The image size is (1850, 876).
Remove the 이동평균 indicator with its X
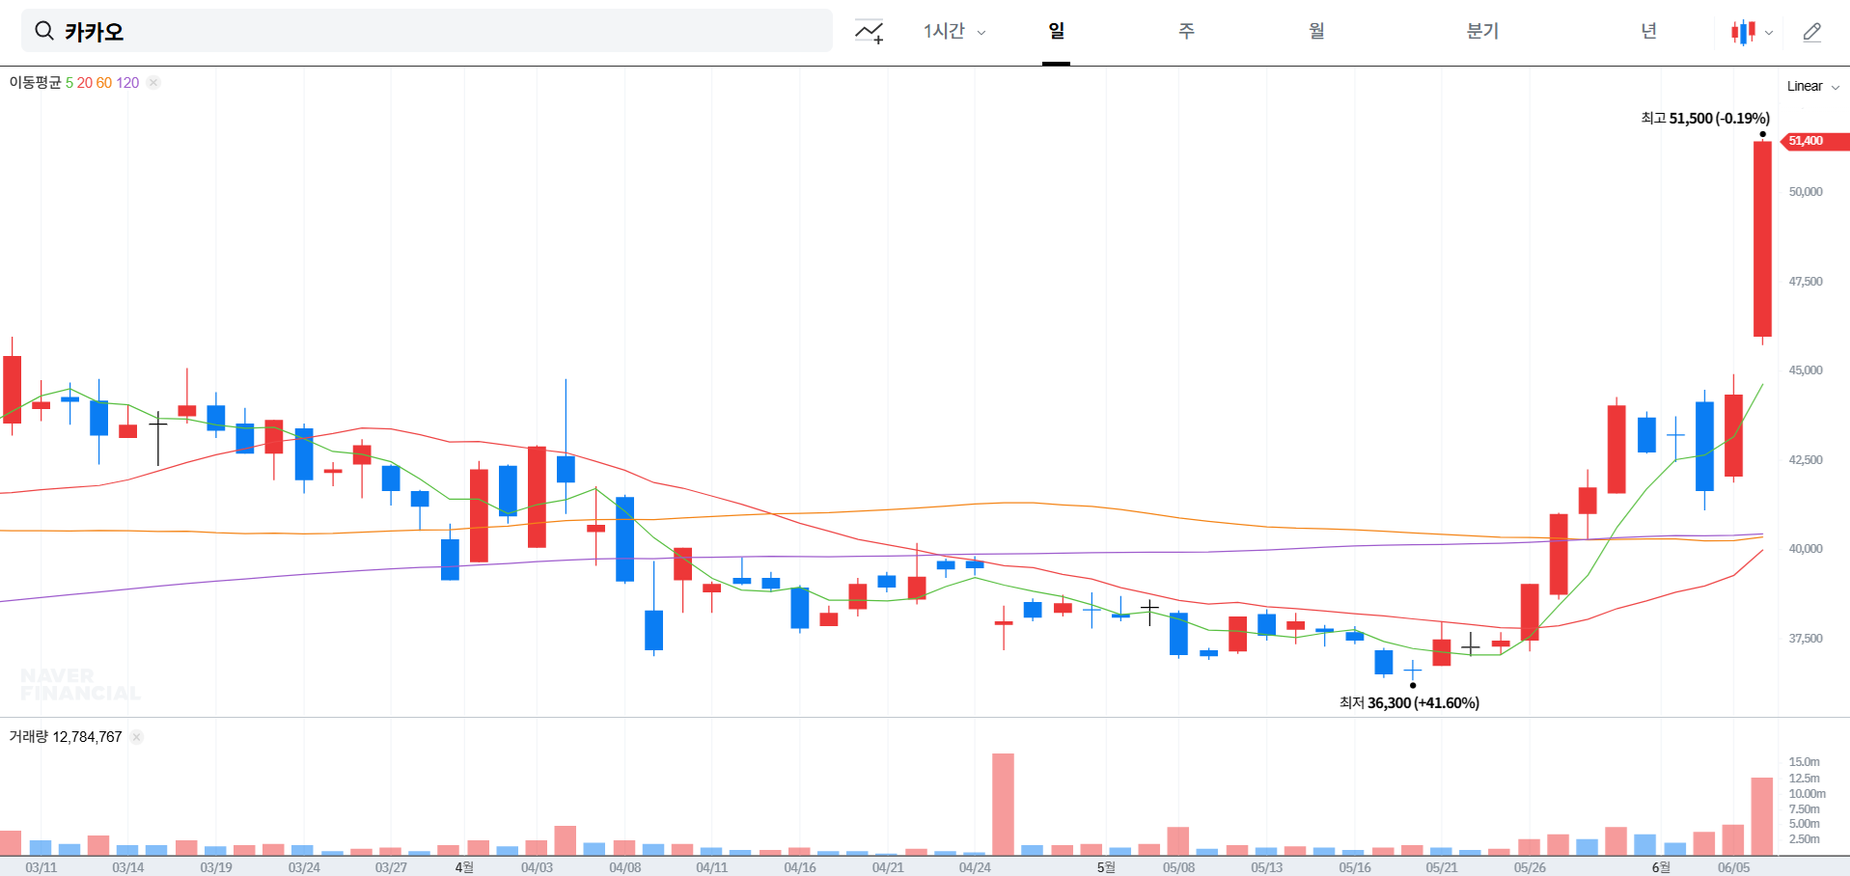(x=153, y=83)
